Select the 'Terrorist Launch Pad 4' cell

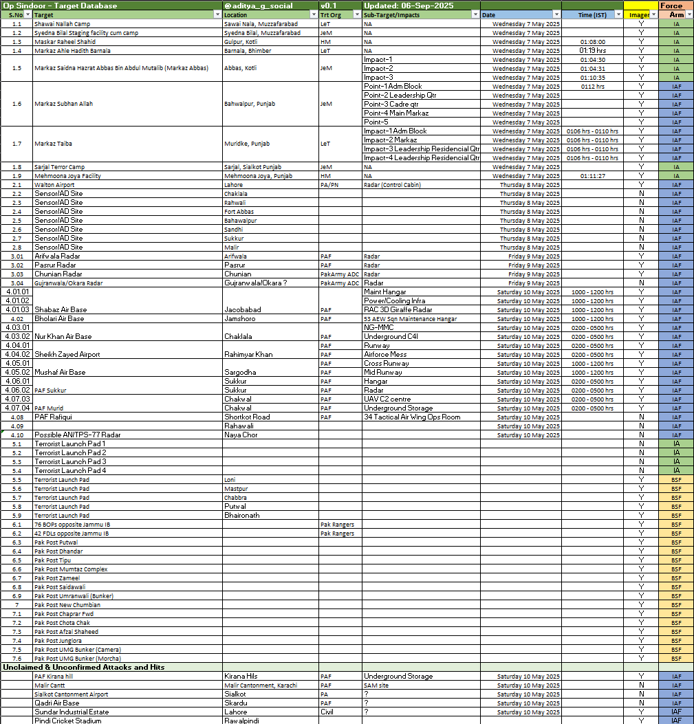click(127, 470)
